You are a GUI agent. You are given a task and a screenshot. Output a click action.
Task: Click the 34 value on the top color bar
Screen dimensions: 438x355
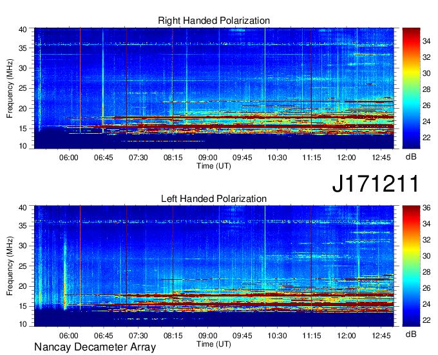(426, 41)
